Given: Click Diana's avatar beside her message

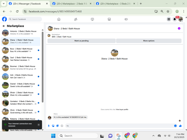Looking at the screenshot, I should pos(50,118).
